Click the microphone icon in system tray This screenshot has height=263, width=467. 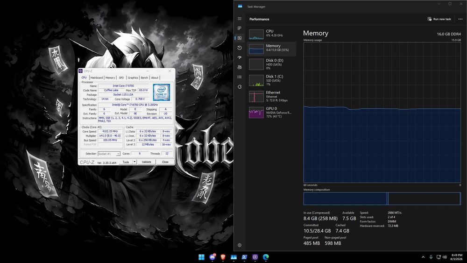point(431,257)
